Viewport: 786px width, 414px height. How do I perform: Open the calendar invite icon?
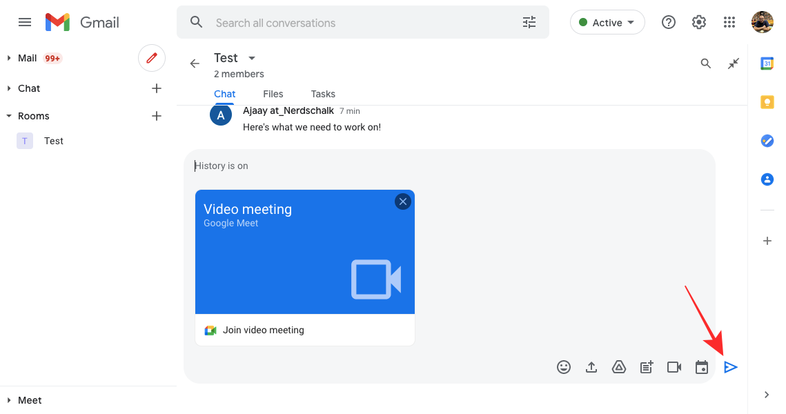pyautogui.click(x=702, y=367)
